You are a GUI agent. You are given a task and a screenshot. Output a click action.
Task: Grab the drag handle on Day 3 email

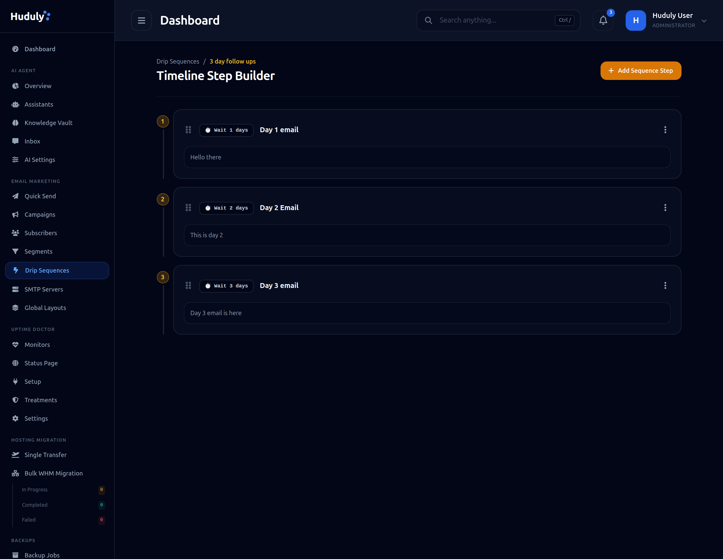[188, 285]
